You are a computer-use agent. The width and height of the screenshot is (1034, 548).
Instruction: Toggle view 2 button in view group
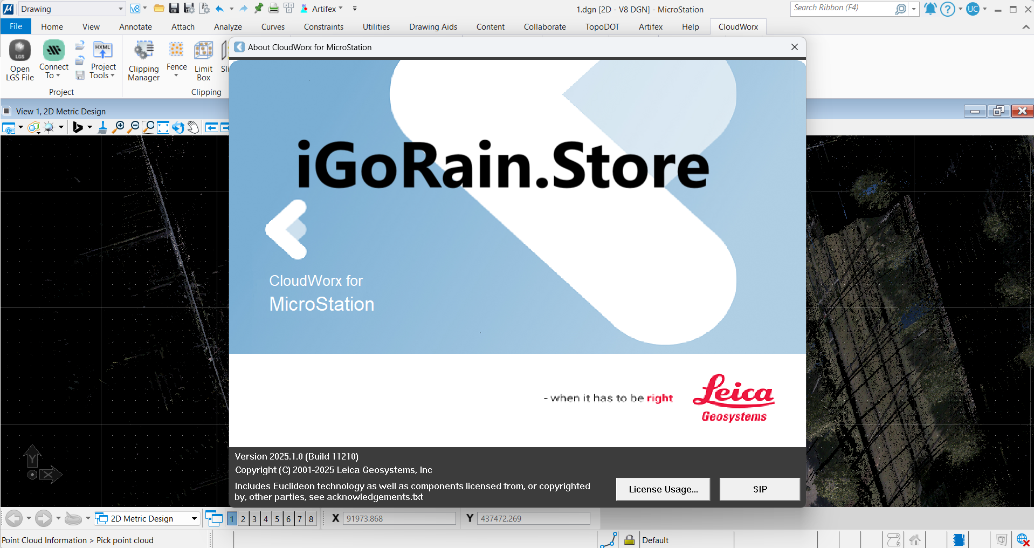243,519
